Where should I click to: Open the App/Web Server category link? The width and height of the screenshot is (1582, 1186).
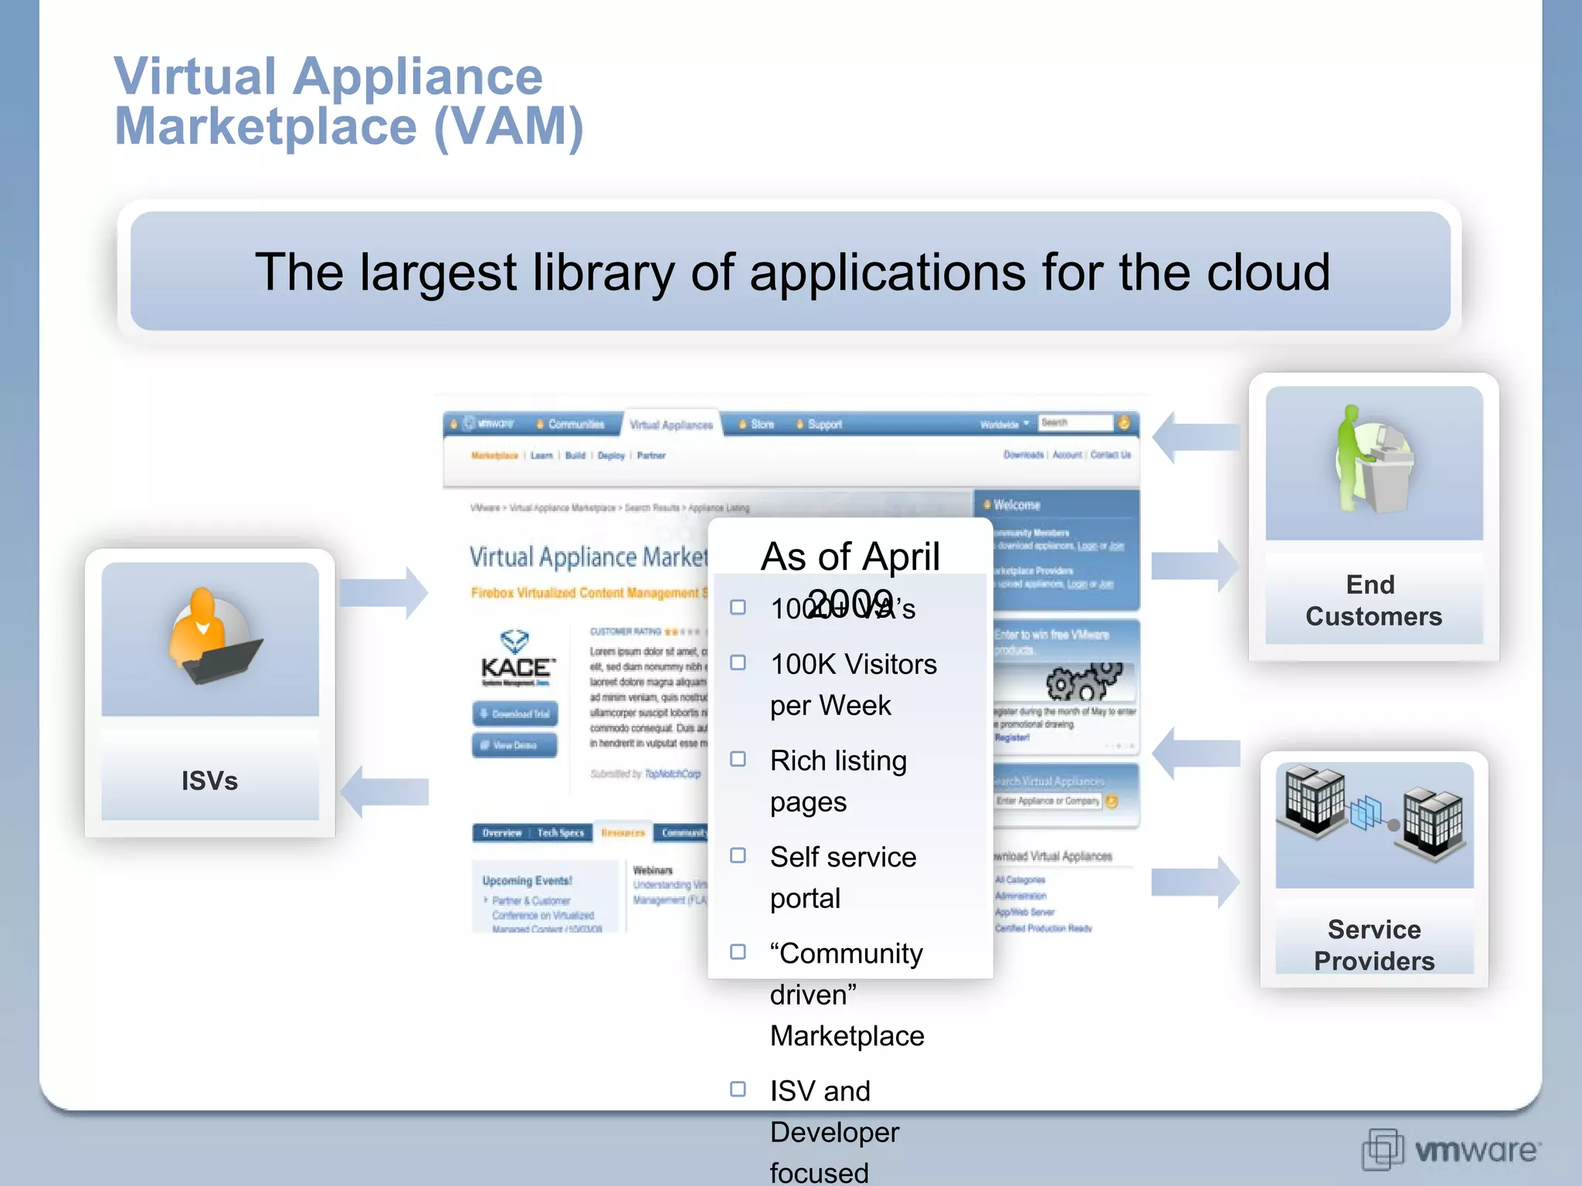coord(1024,913)
